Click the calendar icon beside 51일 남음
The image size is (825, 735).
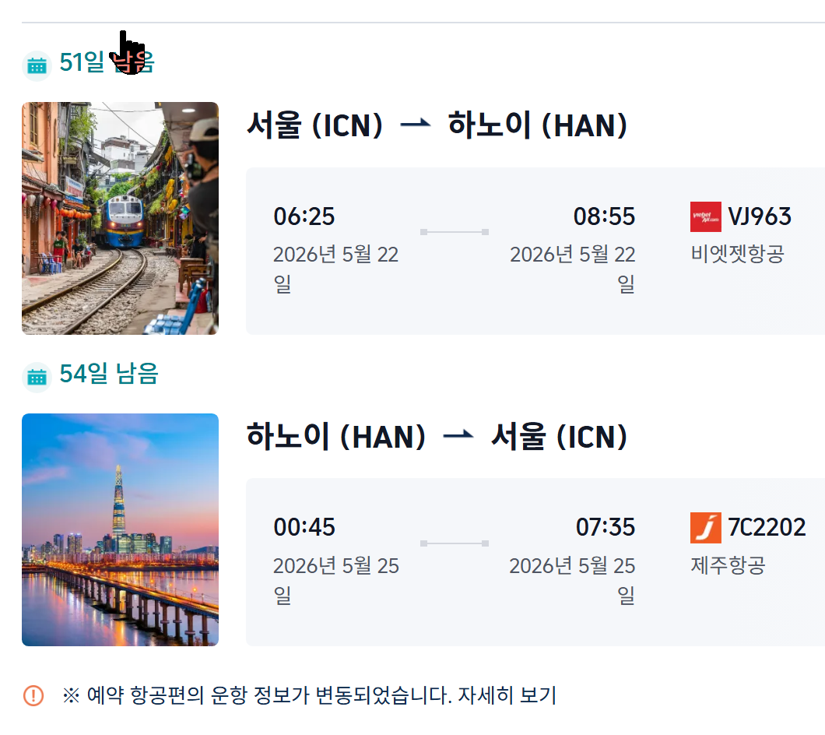click(37, 65)
